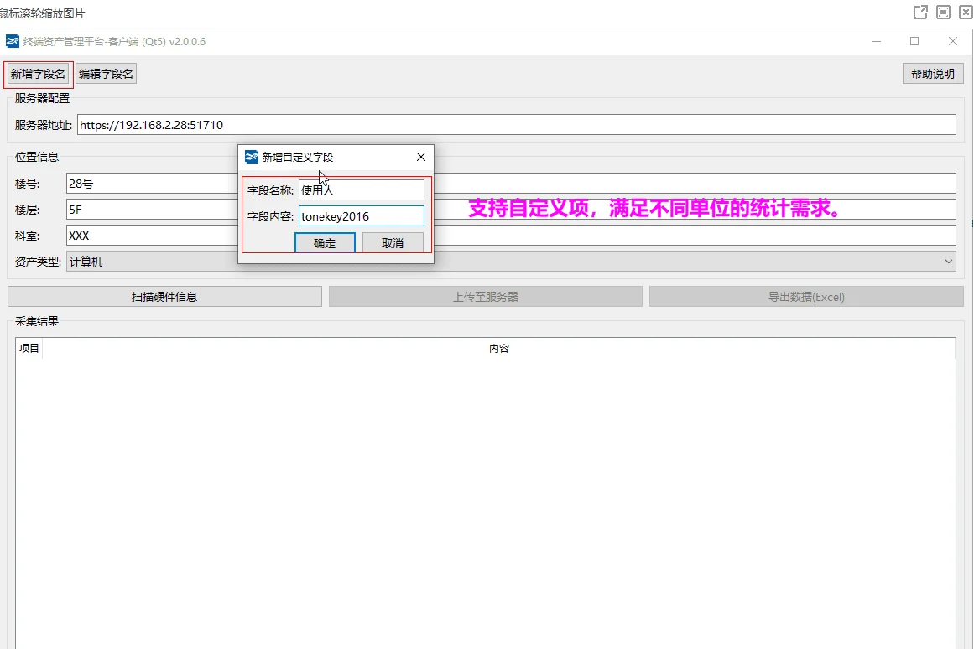Click the 字段内容 field showing tonekey2016
974x649 pixels.
click(x=361, y=215)
